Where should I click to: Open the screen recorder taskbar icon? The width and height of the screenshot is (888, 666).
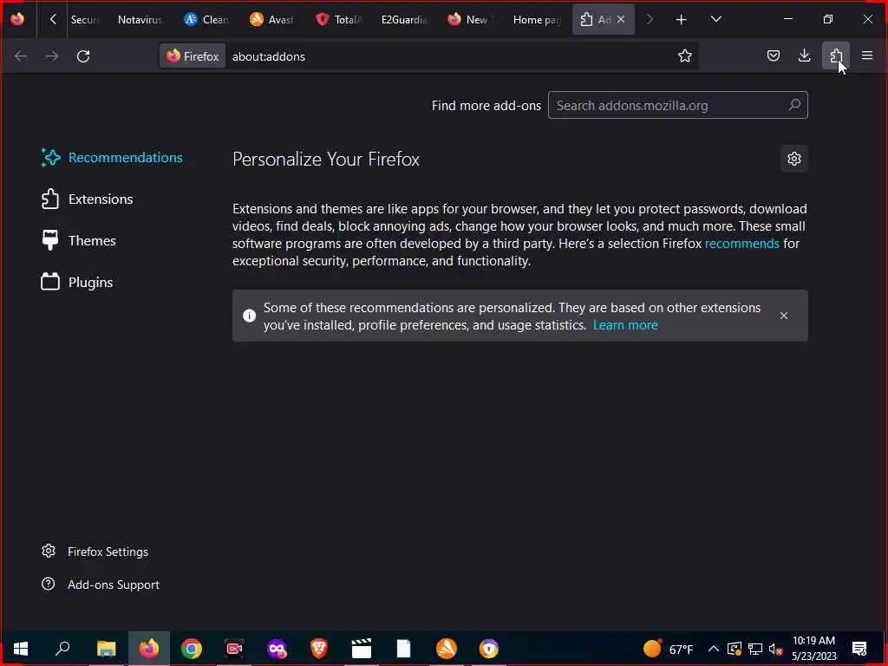click(234, 649)
